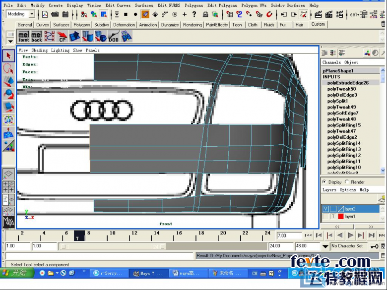Image resolution: width=387 pixels, height=290 pixels.
Task: Switch to the Deformation shelf tab
Action: (124, 25)
